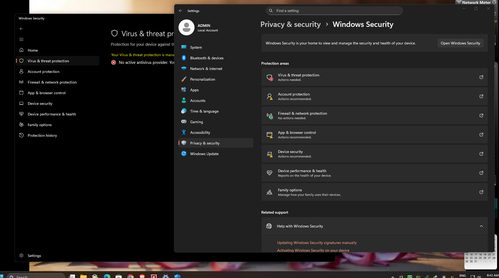Select App & browser control in Windows Security sidebar
The image size is (499, 278).
coord(58,93)
